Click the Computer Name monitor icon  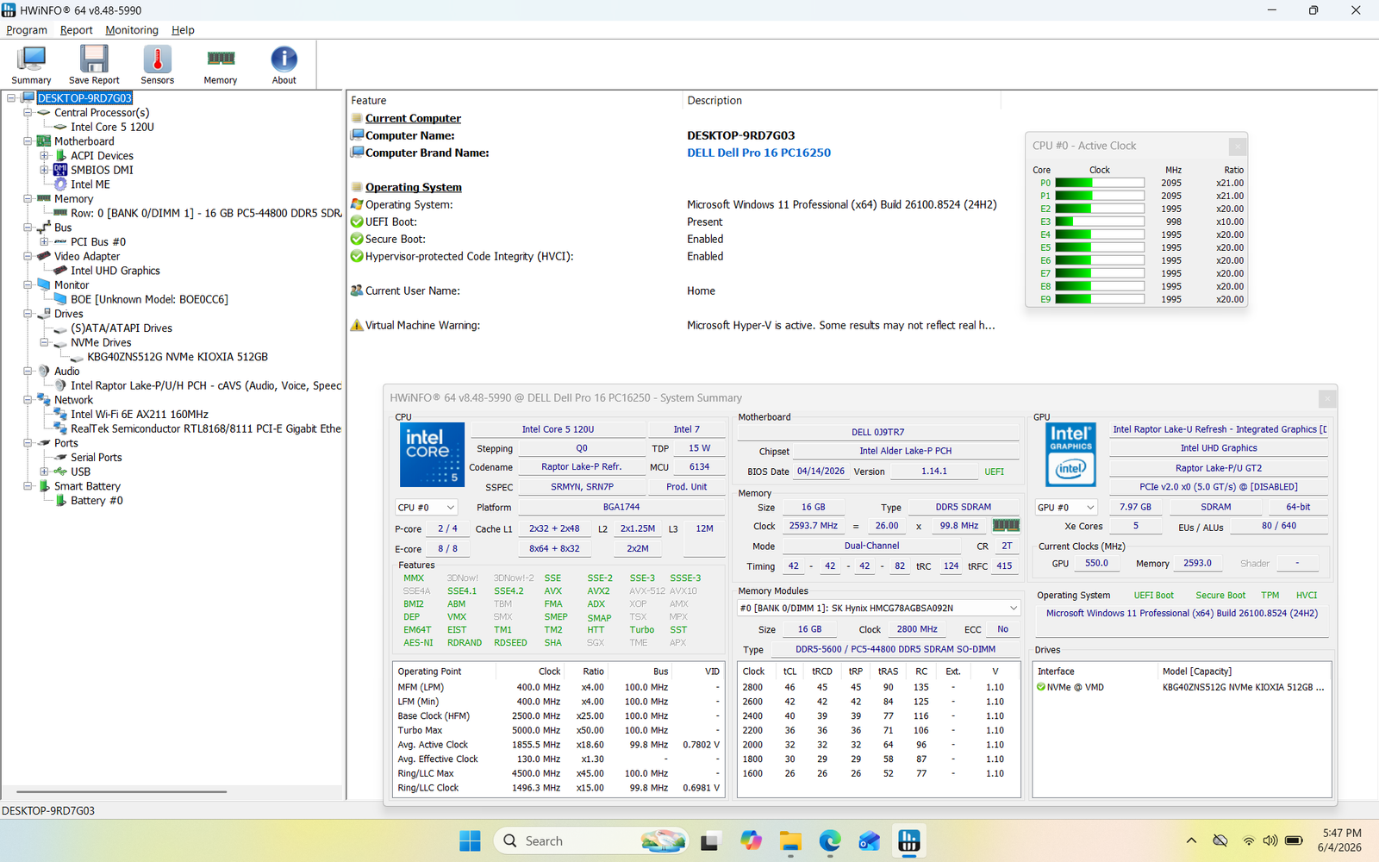pyautogui.click(x=357, y=135)
